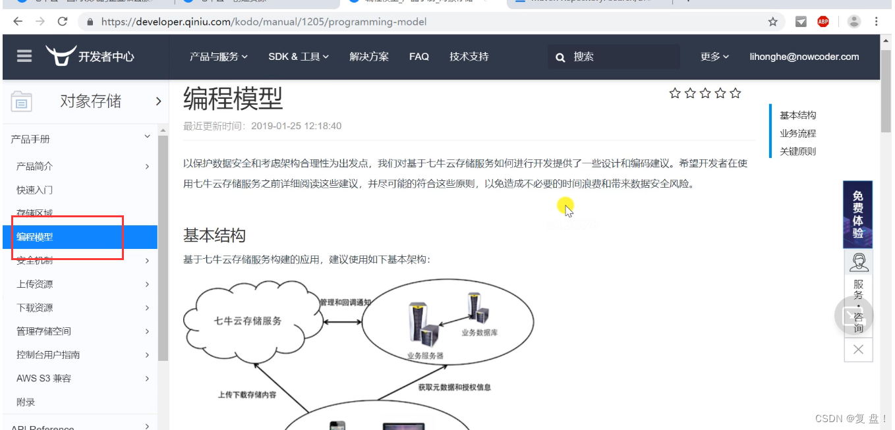Expand the 管理存储空间 sidebar item

(x=147, y=331)
